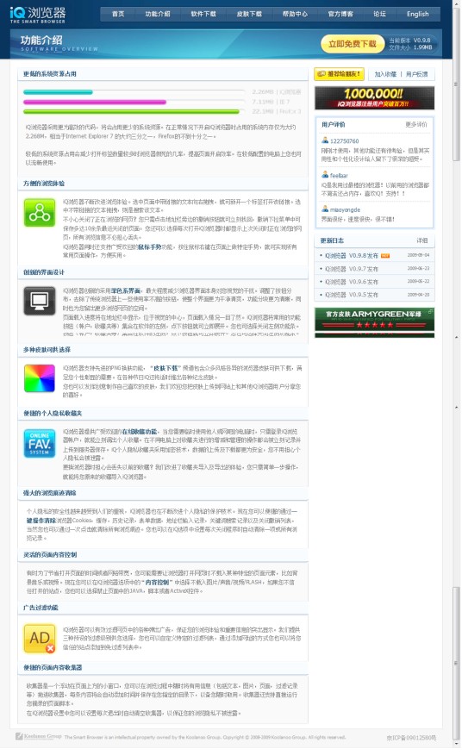Open the 皮肤下载 navigation item

(249, 14)
